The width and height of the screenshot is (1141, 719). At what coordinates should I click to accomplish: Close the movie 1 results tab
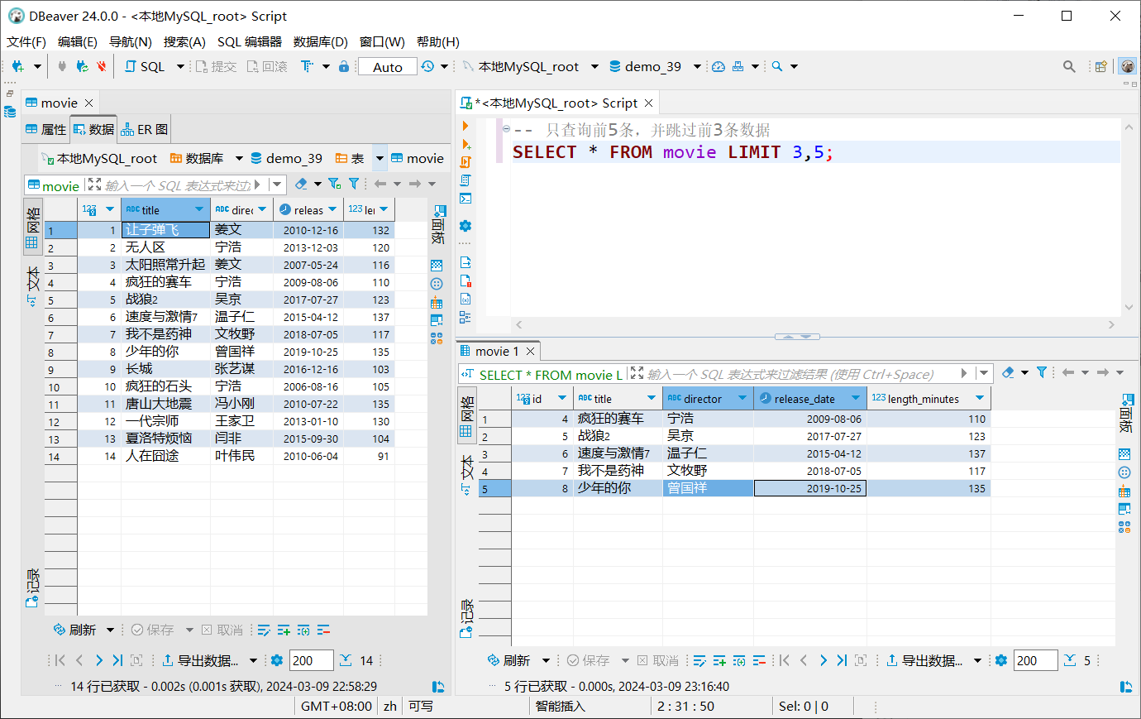531,352
